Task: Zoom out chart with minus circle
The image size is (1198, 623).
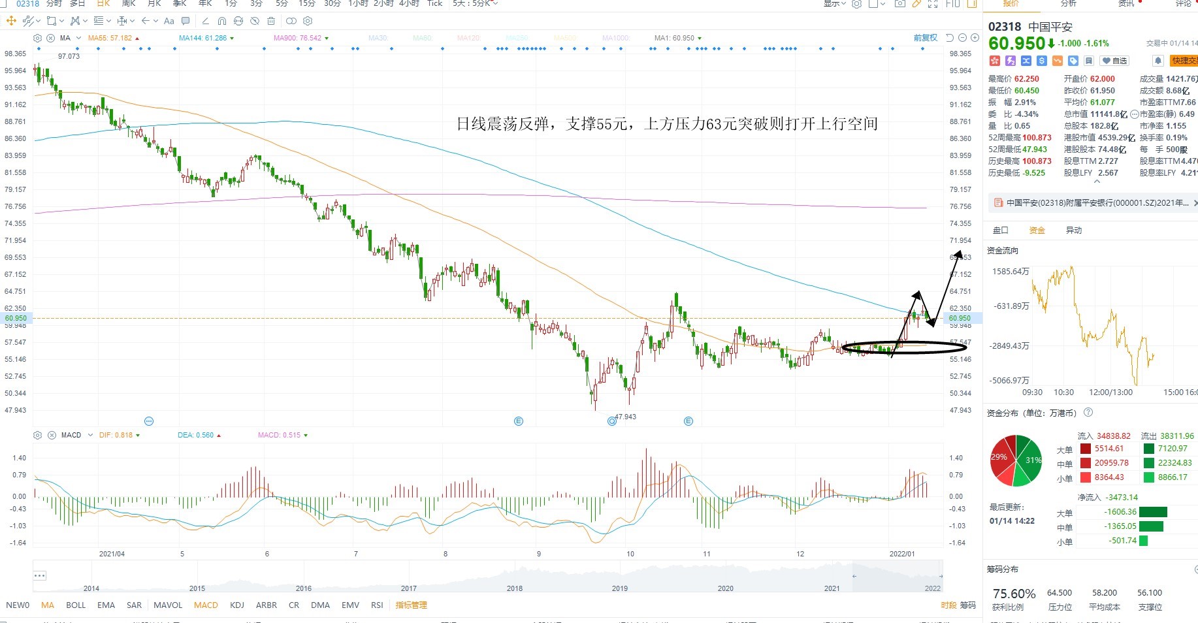Action: pyautogui.click(x=962, y=38)
